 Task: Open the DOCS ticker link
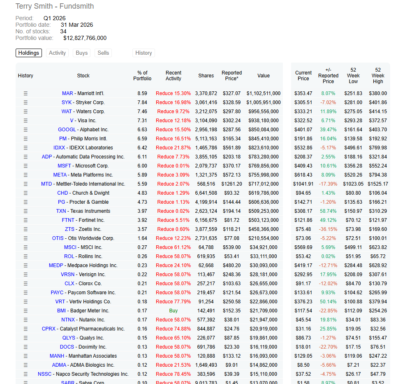67,347
